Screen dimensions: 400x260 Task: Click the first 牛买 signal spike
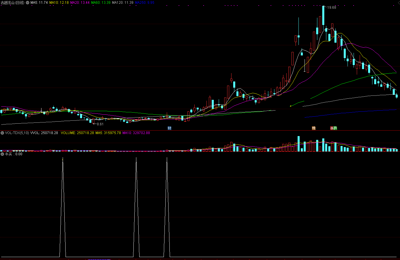click(63, 207)
